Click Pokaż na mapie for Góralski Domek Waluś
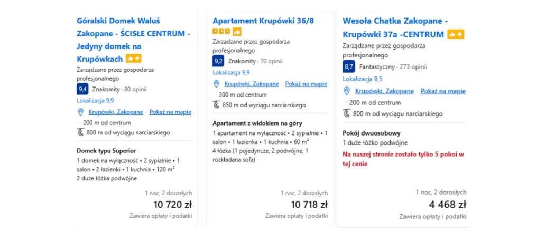 click(x=170, y=112)
